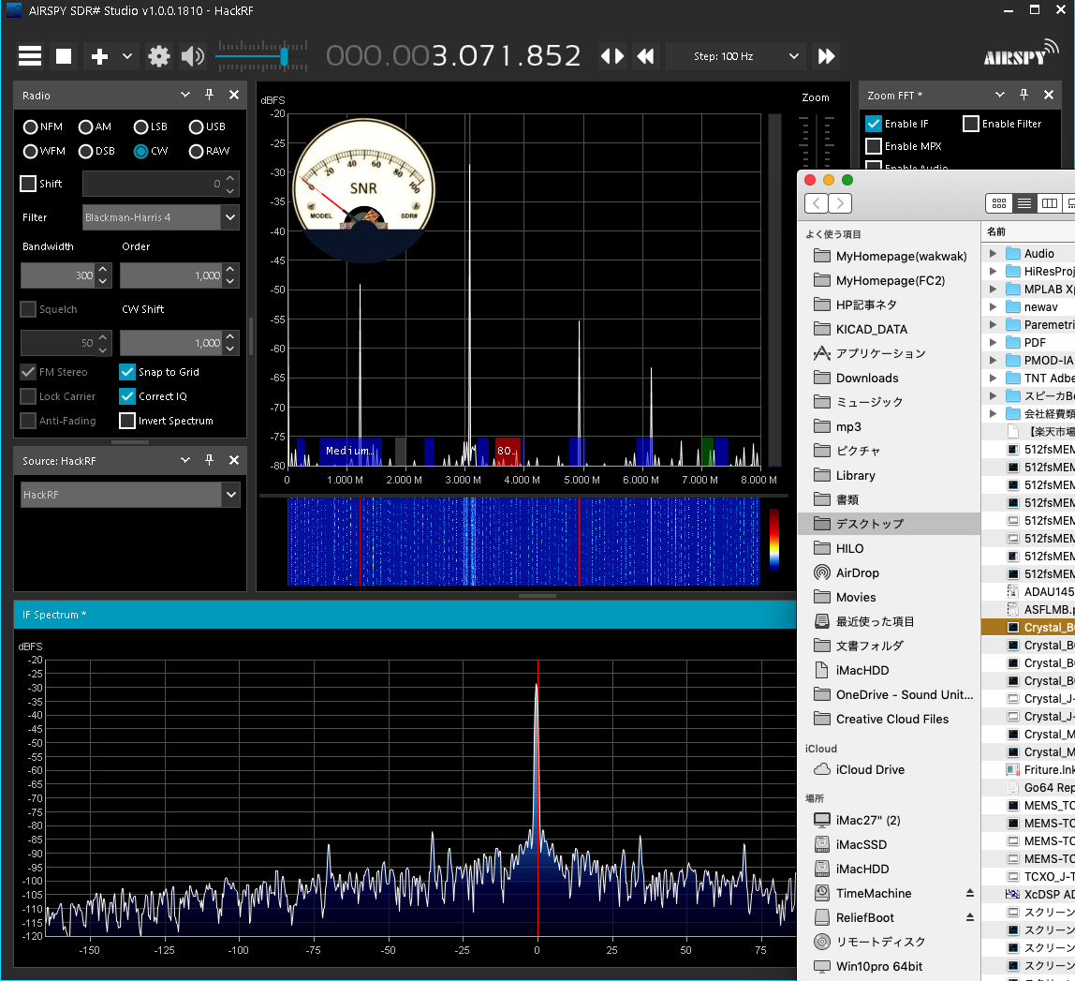Click the waterfall color gradient bar

(774, 540)
